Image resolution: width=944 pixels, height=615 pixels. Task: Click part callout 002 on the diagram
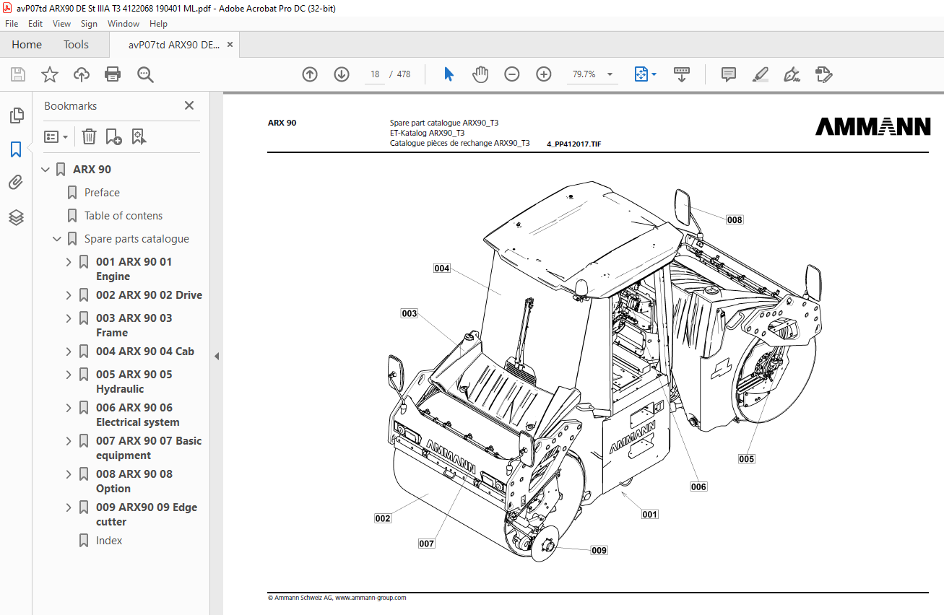pyautogui.click(x=383, y=518)
